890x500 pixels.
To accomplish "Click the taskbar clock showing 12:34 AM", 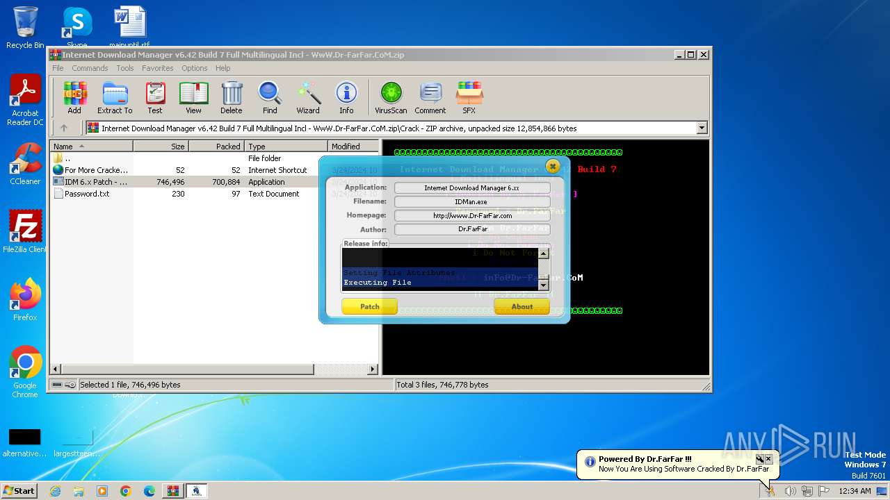I will coord(855,491).
